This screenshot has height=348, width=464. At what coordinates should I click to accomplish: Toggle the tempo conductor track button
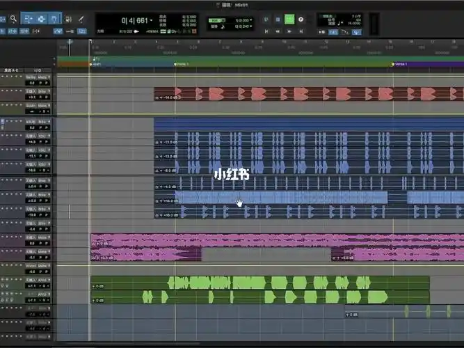(356, 31)
